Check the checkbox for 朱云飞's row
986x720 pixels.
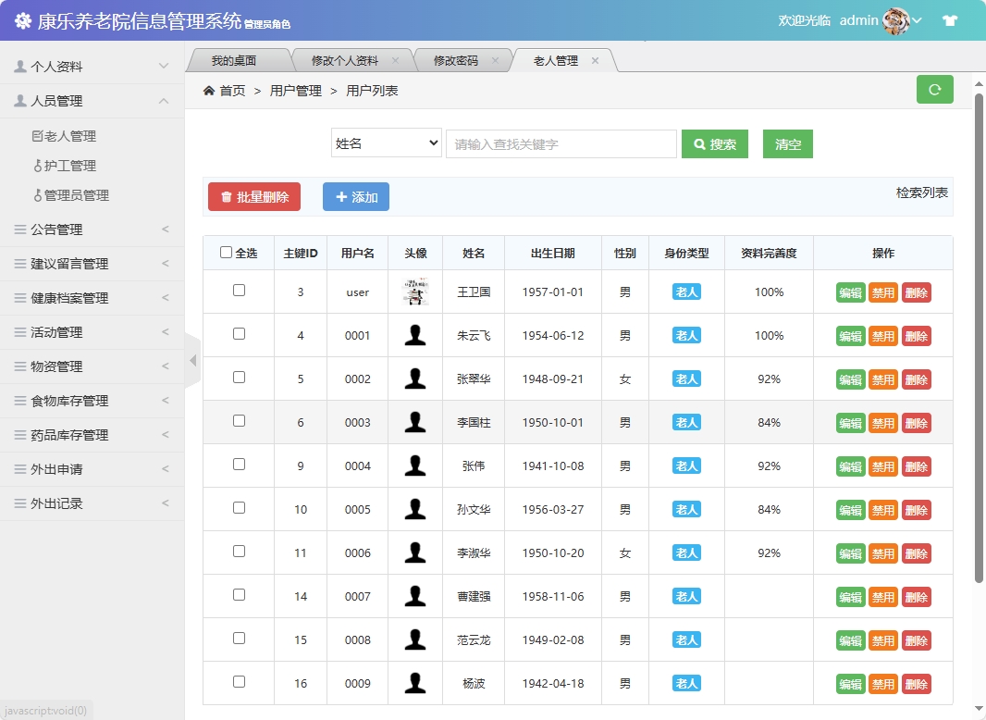[x=239, y=335]
